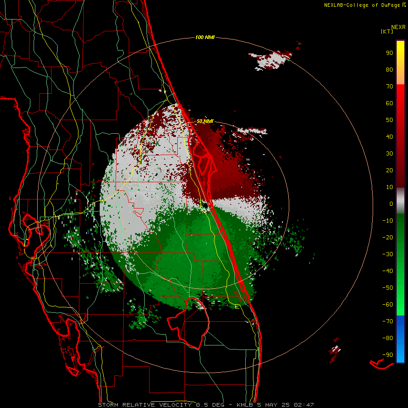Screen dimensions: 408x408
Task: Click the 100 NMI range ring label
Action: click(x=205, y=37)
